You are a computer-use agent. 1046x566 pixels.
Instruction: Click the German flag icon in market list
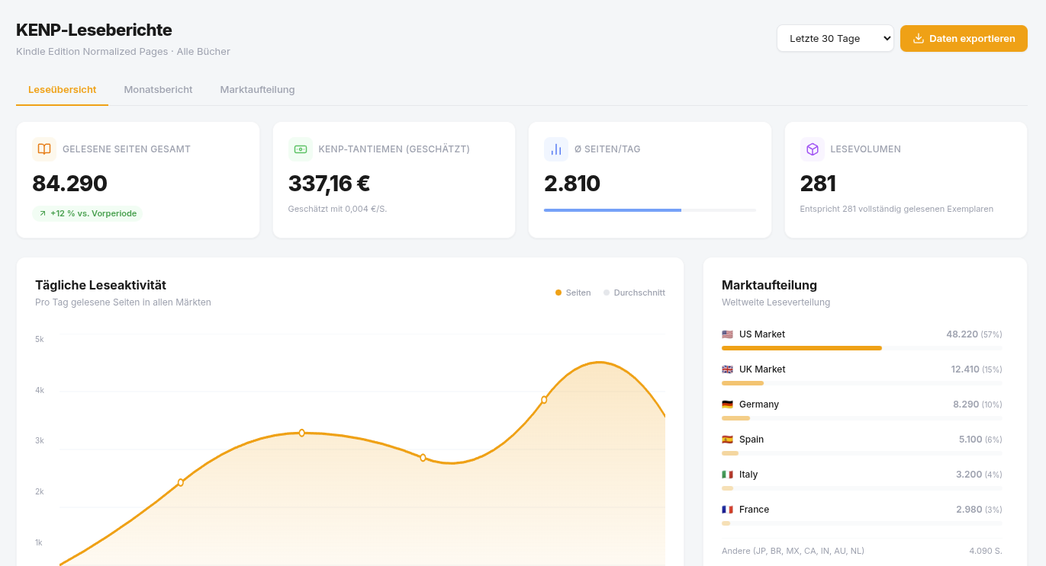click(x=727, y=405)
